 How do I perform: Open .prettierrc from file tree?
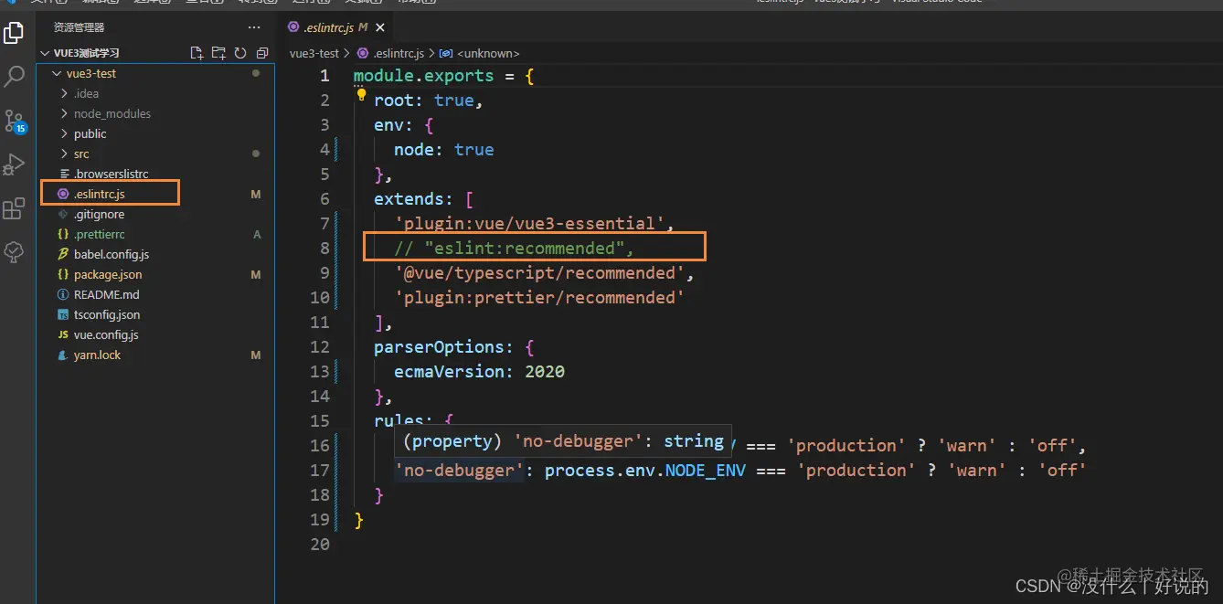[99, 234]
